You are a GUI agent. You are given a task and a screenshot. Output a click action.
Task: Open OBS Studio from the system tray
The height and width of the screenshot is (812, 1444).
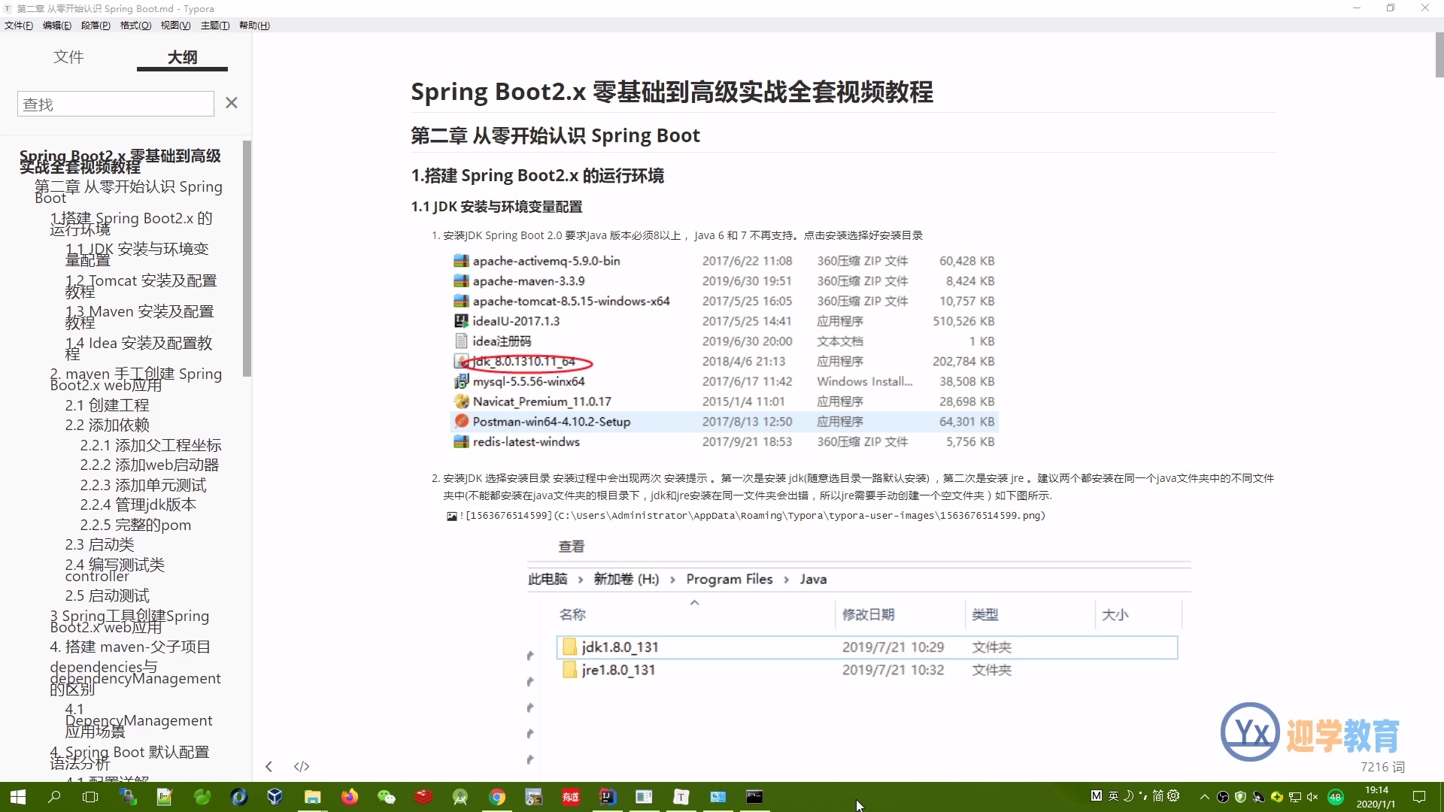coord(1223,796)
